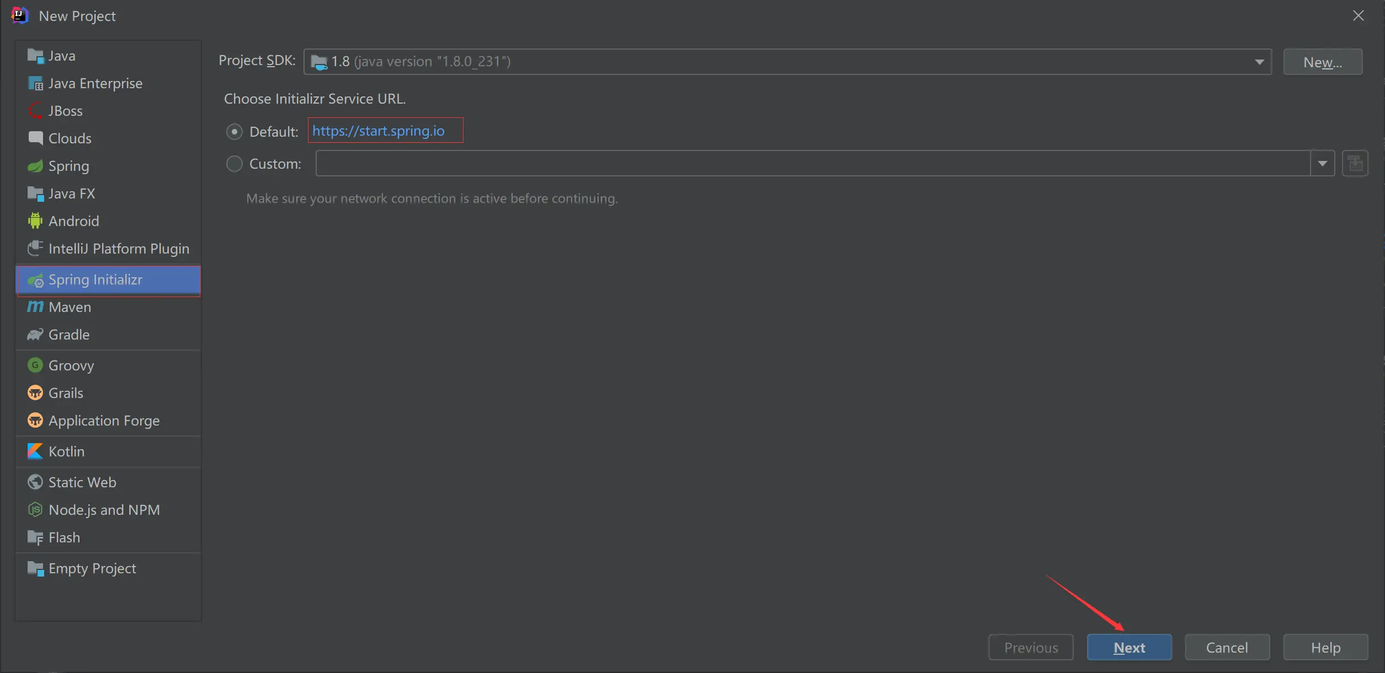
Task: Click the icon button beside Custom field
Action: (1355, 164)
